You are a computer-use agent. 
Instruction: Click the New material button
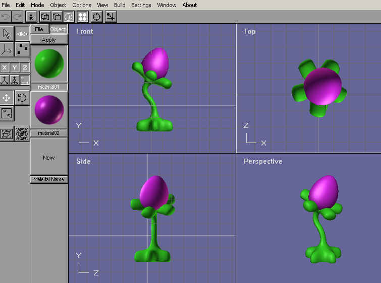coord(49,158)
